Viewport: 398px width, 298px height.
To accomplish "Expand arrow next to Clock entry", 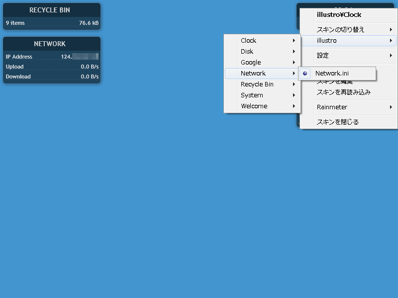I will click(294, 41).
